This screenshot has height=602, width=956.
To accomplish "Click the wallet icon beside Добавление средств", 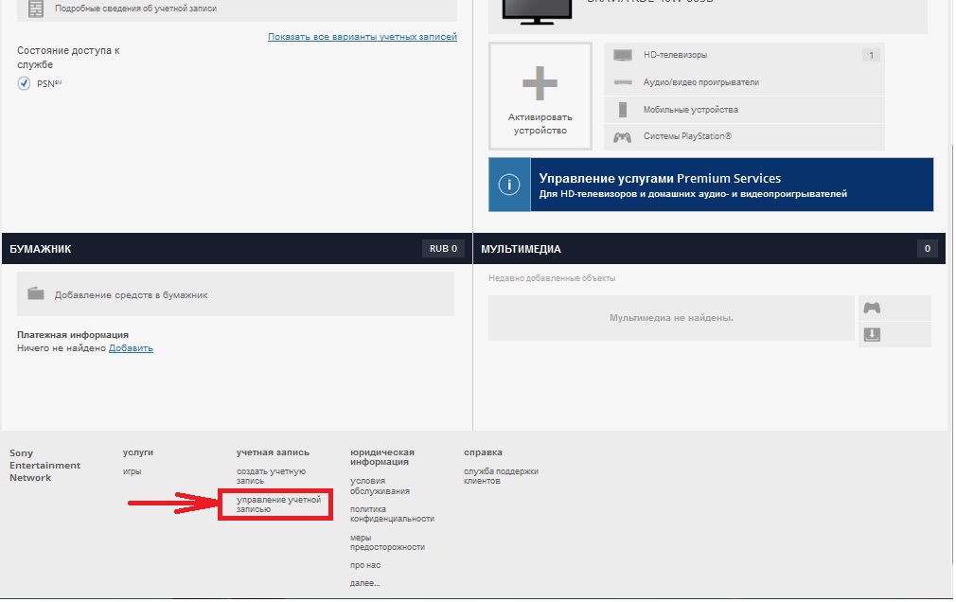I will [x=36, y=294].
